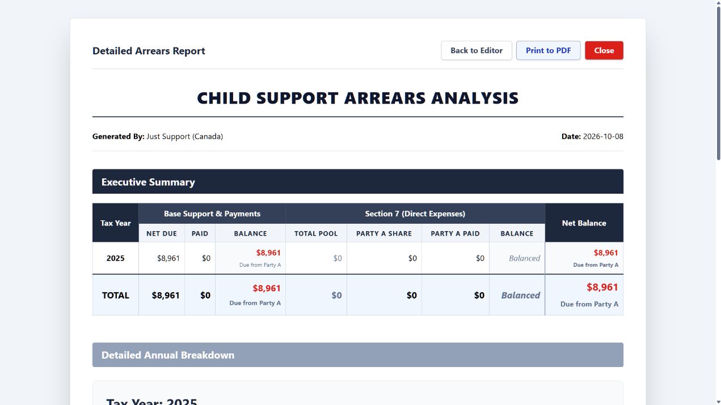Select the 'Detailed Arrears Report' title

point(149,51)
